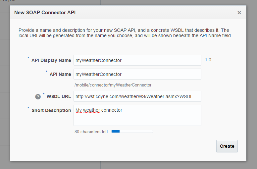Click the underlined word "weather" in the description
The height and width of the screenshot is (169, 257).
(91, 110)
